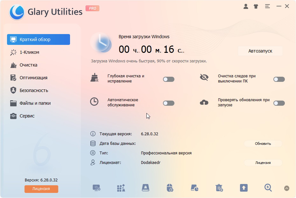Click the cloud upload updates icon
This screenshot has width=296, height=198.
point(204,102)
